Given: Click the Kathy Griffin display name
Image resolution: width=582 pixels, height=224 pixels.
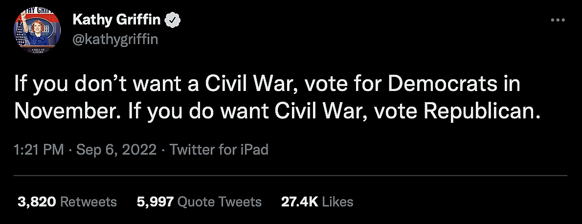Looking at the screenshot, I should pos(117,20).
